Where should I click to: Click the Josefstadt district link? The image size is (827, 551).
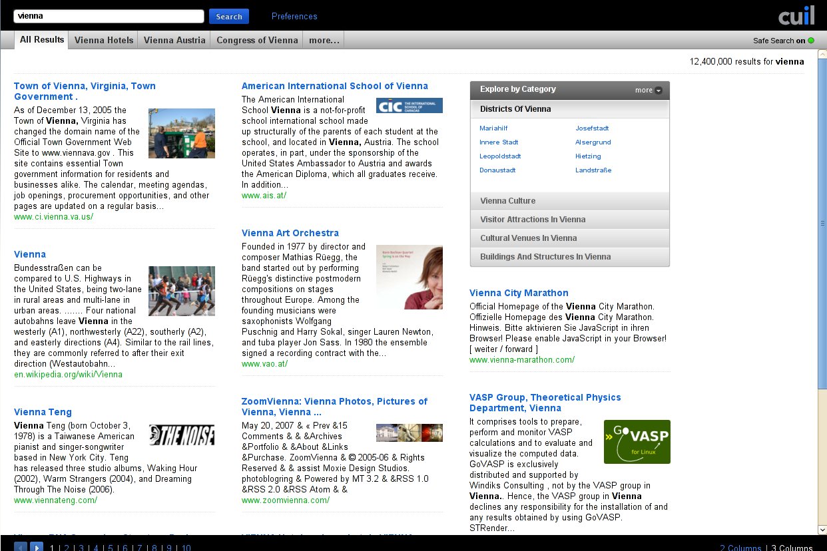[x=592, y=128]
